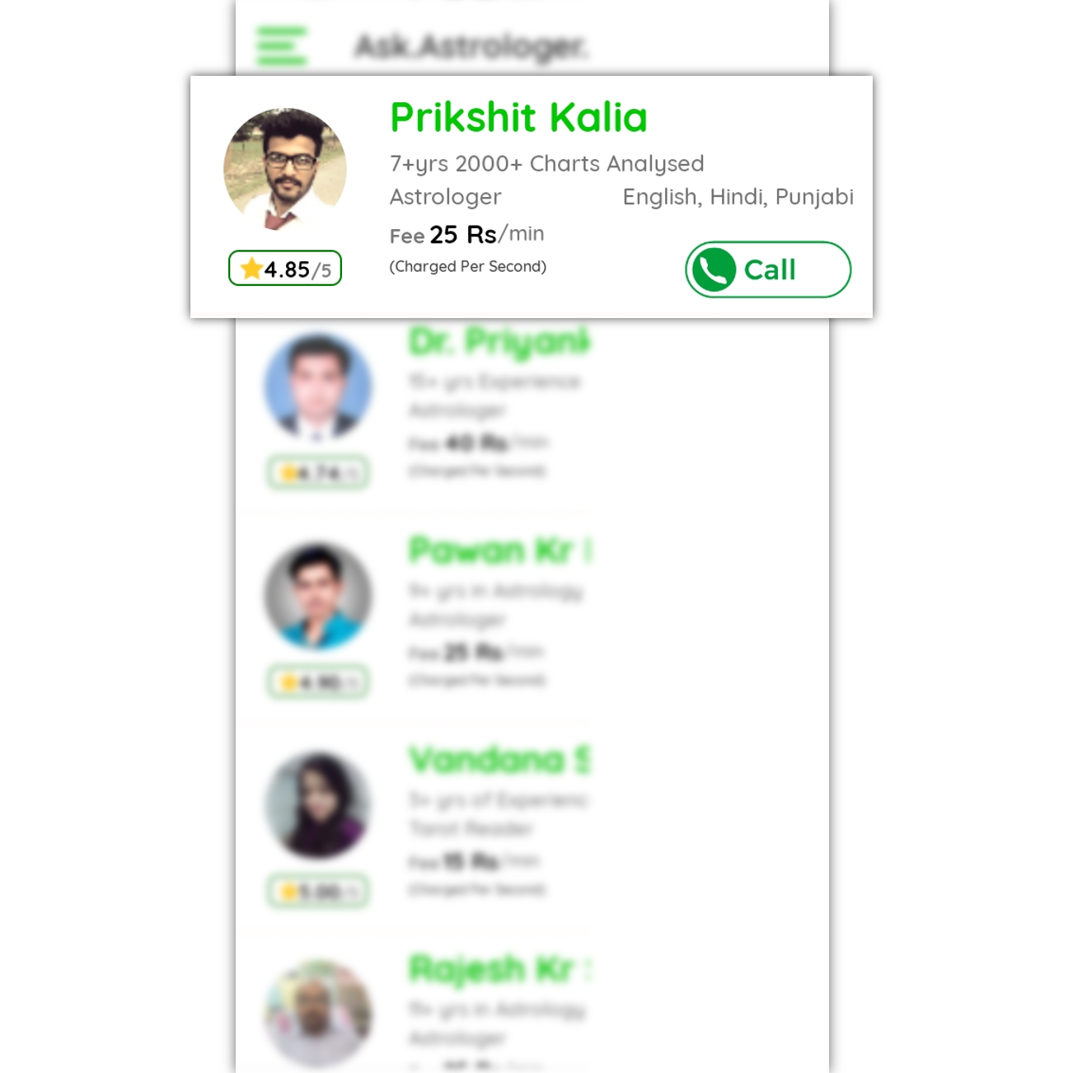Open the green hamburger menu
Image resolution: width=1073 pixels, height=1073 pixels.
click(x=282, y=46)
